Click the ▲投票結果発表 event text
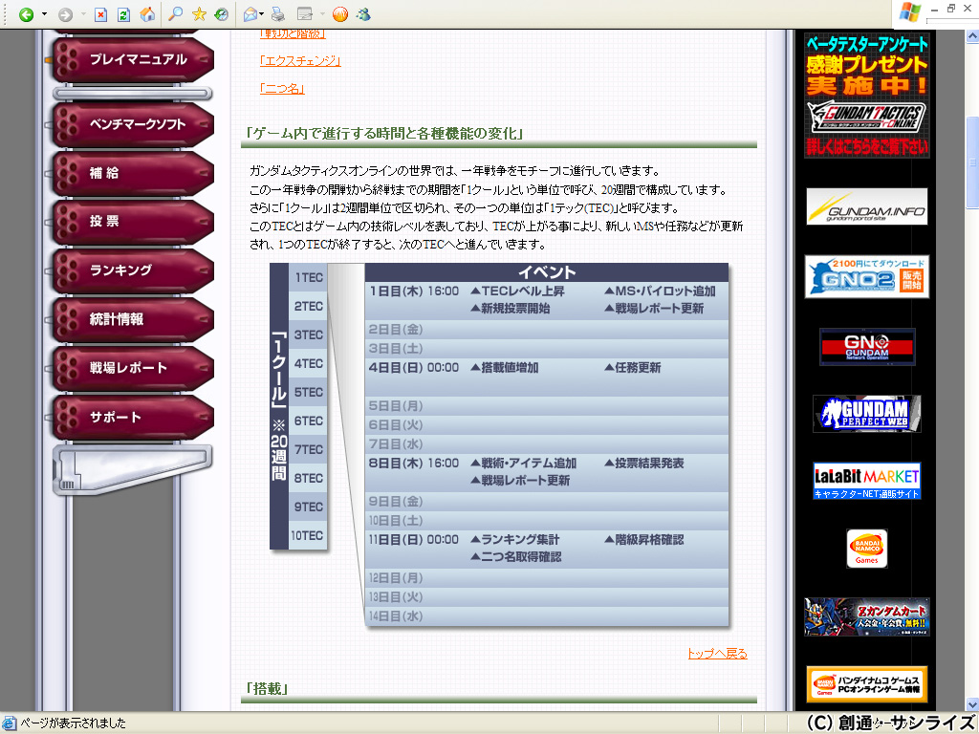979x734 pixels. coord(644,464)
